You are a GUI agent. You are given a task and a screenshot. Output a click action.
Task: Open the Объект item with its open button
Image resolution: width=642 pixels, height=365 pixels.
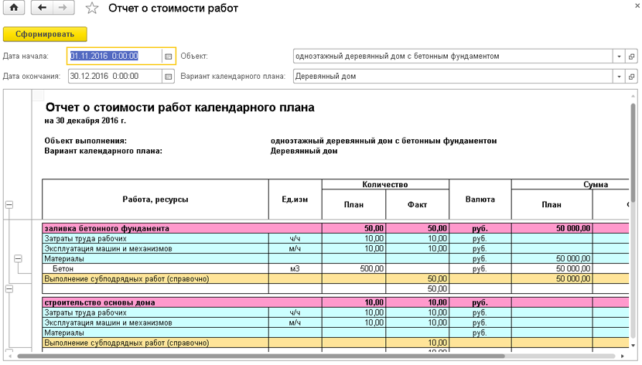pyautogui.click(x=632, y=56)
